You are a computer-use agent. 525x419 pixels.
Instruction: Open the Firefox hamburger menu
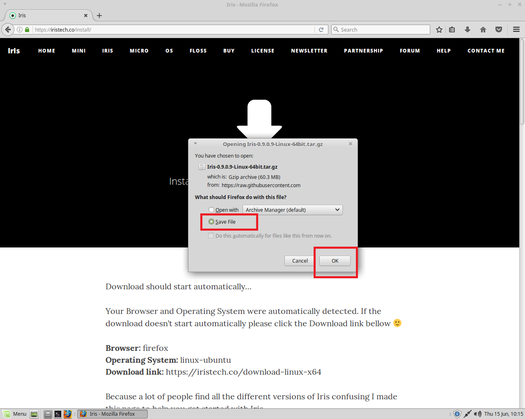(516, 30)
